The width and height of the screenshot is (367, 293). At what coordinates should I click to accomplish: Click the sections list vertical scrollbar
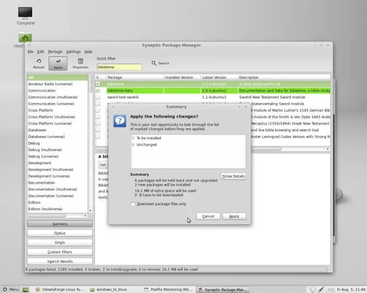coord(90,84)
